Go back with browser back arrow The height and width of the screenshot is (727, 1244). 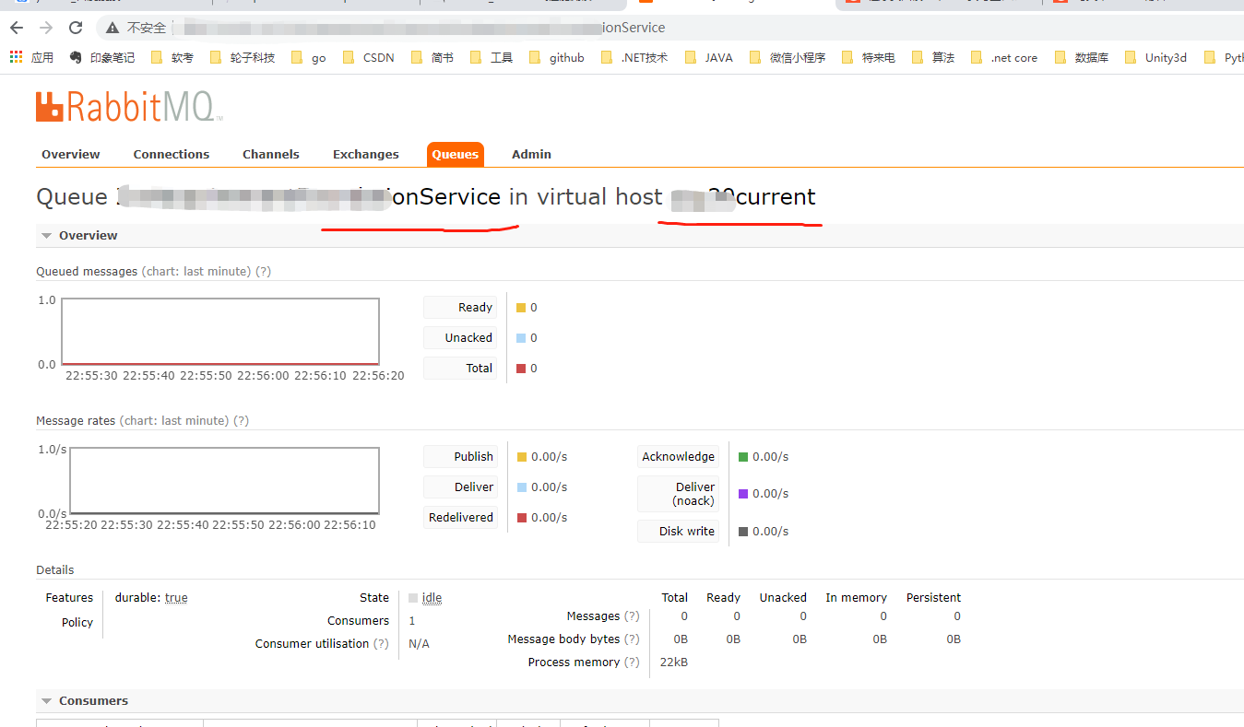coord(18,28)
